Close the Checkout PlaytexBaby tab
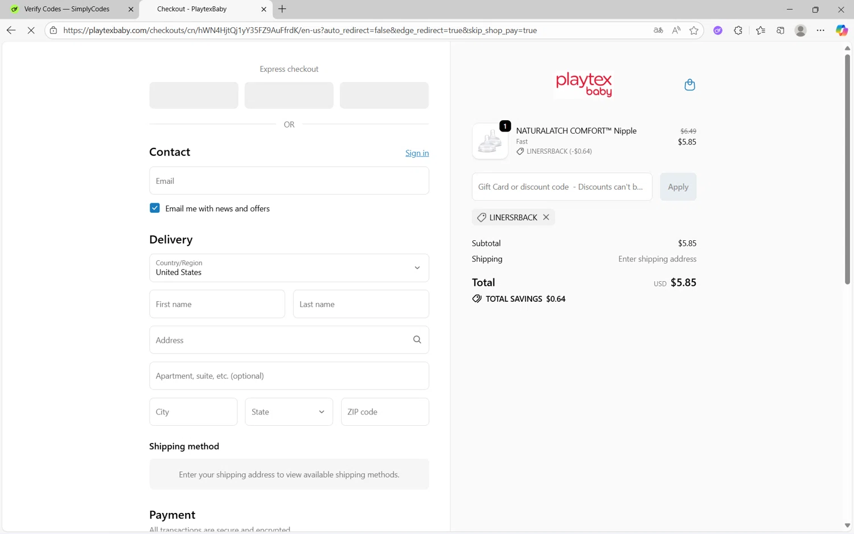This screenshot has width=854, height=534. 264,9
